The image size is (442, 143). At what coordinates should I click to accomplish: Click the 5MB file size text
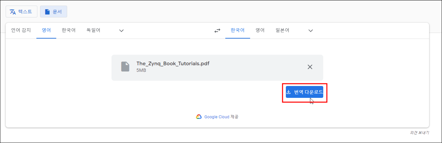click(141, 71)
